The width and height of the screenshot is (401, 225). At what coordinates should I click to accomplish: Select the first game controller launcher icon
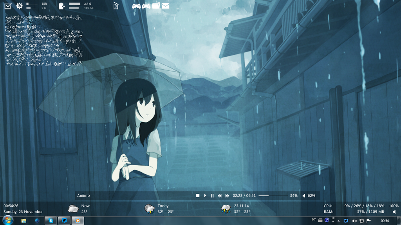[136, 6]
